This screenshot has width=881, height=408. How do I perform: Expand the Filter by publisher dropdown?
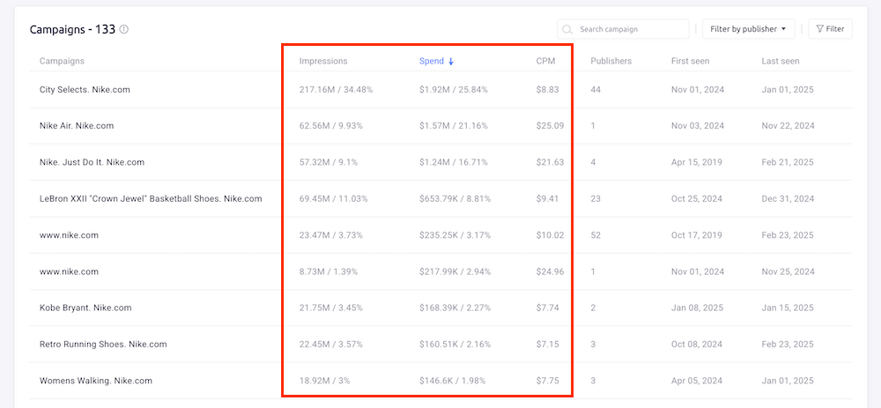(x=748, y=29)
